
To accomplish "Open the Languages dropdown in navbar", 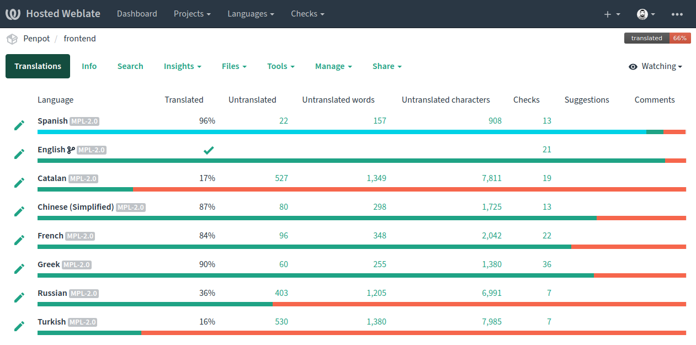I will 251,14.
